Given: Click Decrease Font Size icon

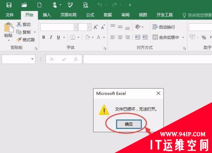Looking at the screenshot, I should coord(103,27).
